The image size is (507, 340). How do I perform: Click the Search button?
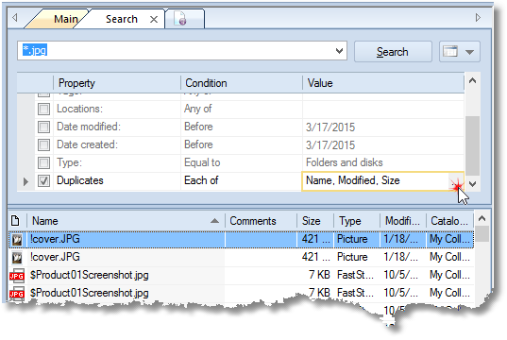pyautogui.click(x=393, y=51)
